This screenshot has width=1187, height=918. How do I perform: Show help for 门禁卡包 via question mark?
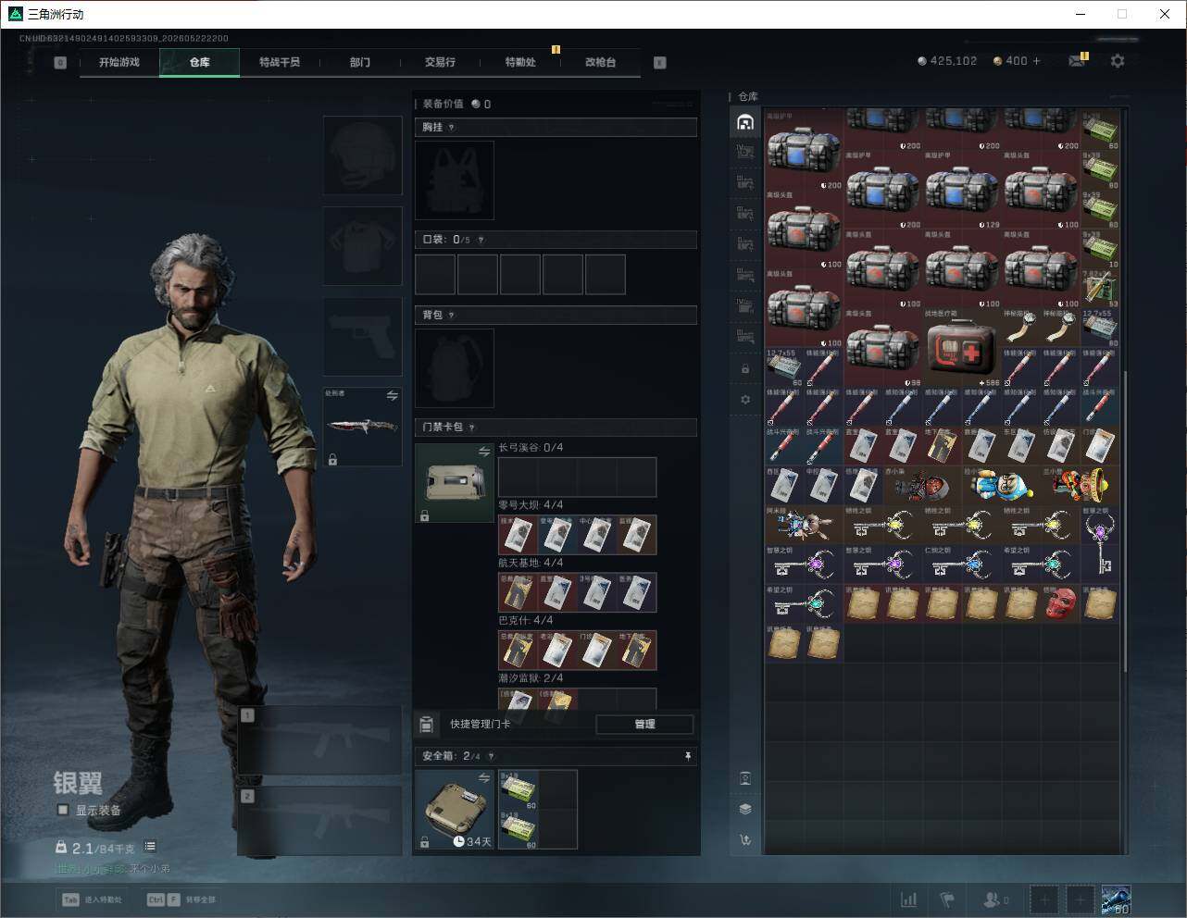pyautogui.click(x=472, y=427)
